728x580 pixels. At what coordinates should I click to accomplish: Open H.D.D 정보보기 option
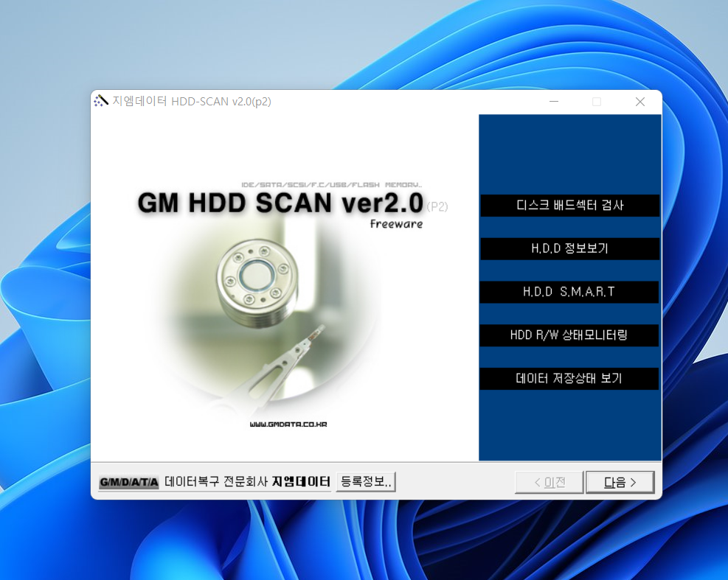pyautogui.click(x=569, y=248)
